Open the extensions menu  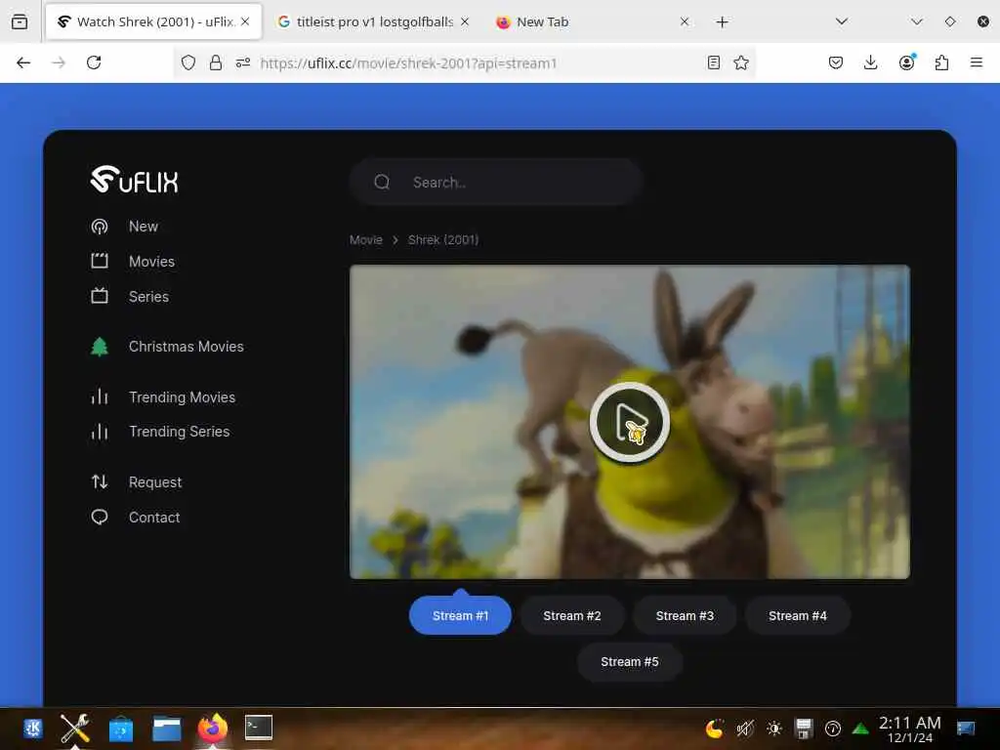pyautogui.click(x=941, y=62)
